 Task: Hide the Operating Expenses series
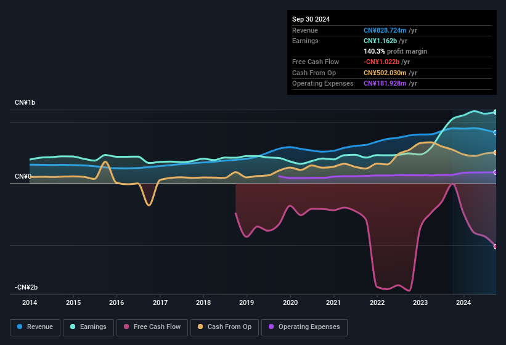click(x=304, y=327)
